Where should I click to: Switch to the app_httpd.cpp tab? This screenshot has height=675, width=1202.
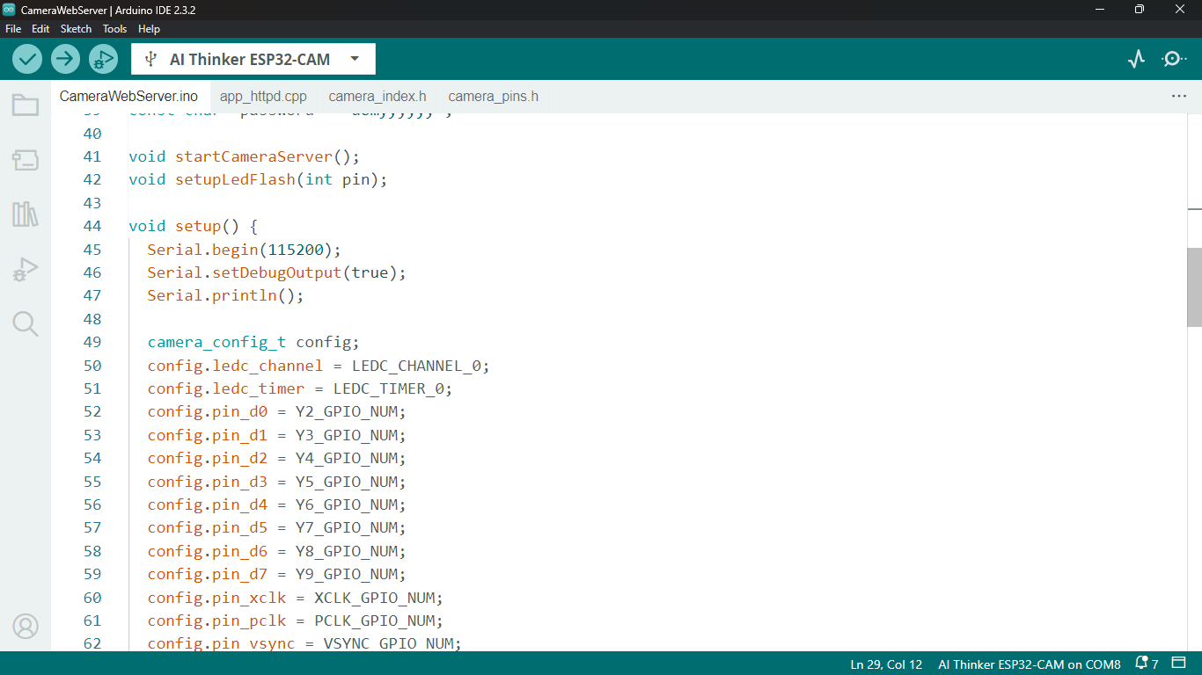tap(263, 97)
